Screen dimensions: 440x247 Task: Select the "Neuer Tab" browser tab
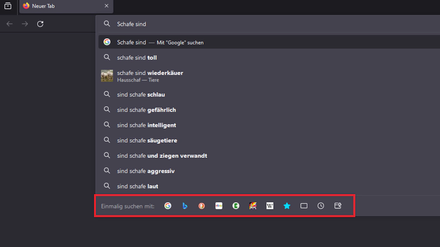(x=61, y=6)
